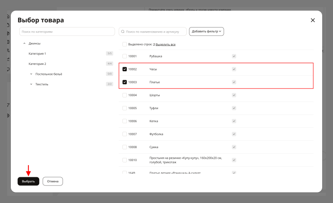Expand the Постельное бельё category
This screenshot has height=203, width=333.
(x=31, y=74)
